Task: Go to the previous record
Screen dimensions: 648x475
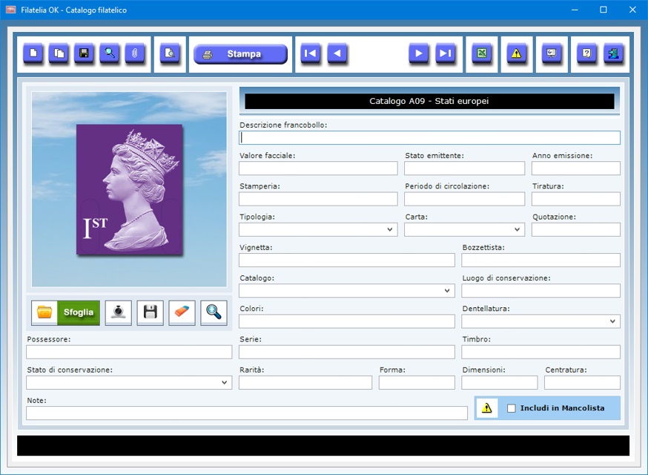Action: pos(337,53)
